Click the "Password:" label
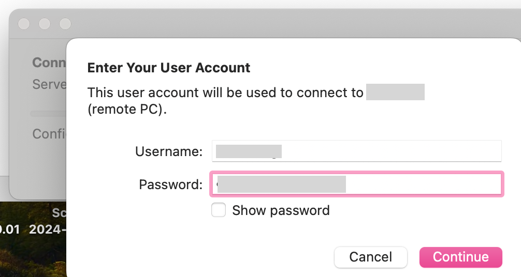This screenshot has height=277, width=521. click(x=170, y=184)
